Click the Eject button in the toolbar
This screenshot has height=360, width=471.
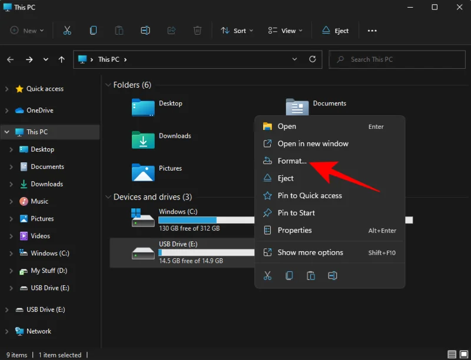point(334,30)
